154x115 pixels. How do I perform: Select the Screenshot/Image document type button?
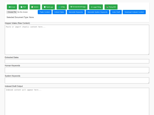click(x=78, y=7)
